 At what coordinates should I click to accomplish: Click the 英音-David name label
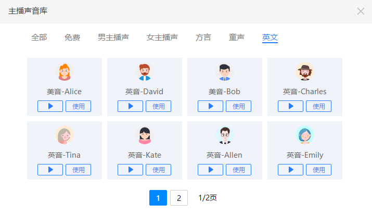(x=144, y=92)
